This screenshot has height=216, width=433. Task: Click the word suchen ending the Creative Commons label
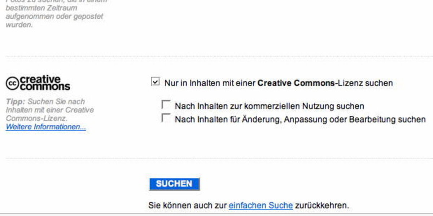pos(379,83)
